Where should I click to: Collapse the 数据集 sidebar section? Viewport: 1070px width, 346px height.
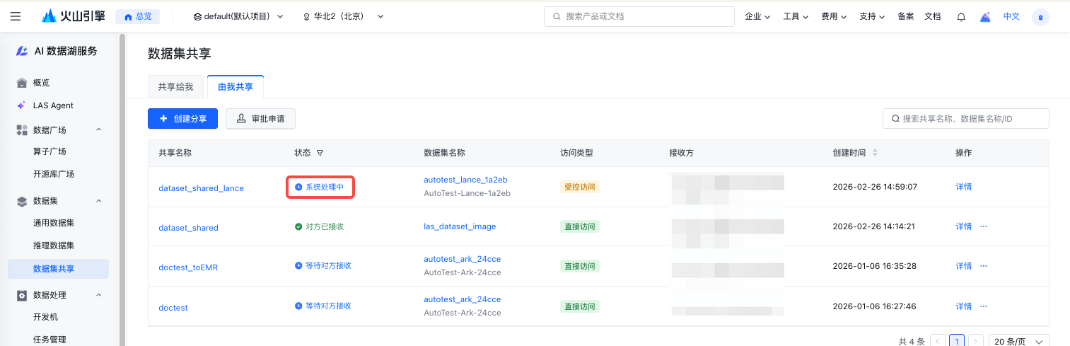pos(98,201)
